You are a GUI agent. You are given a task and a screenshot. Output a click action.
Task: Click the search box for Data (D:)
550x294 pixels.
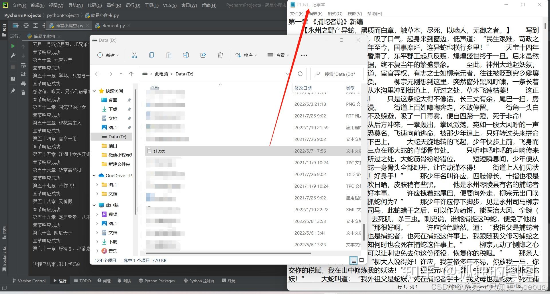(337, 74)
